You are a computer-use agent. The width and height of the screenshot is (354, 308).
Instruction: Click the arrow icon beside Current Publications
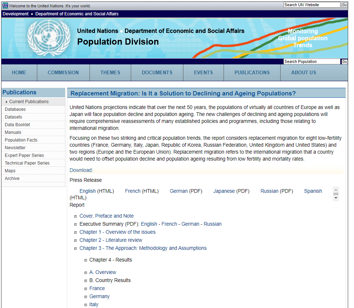(7, 102)
